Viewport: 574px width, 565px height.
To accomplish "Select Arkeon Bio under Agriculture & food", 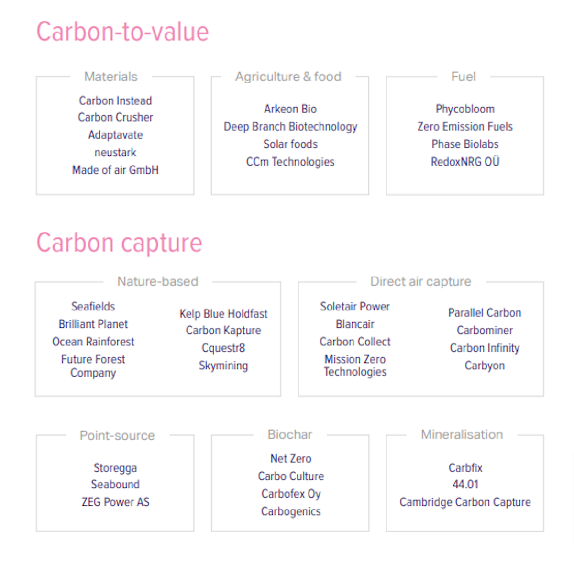I will pos(290,109).
